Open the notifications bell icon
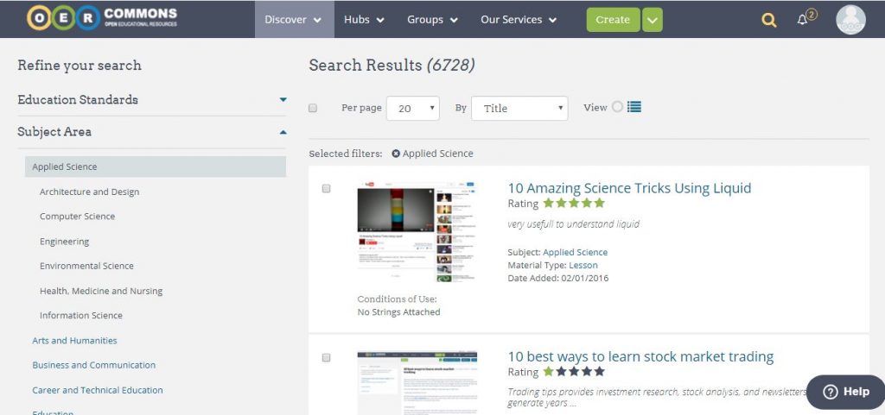Image resolution: width=885 pixels, height=415 pixels. pyautogui.click(x=803, y=20)
